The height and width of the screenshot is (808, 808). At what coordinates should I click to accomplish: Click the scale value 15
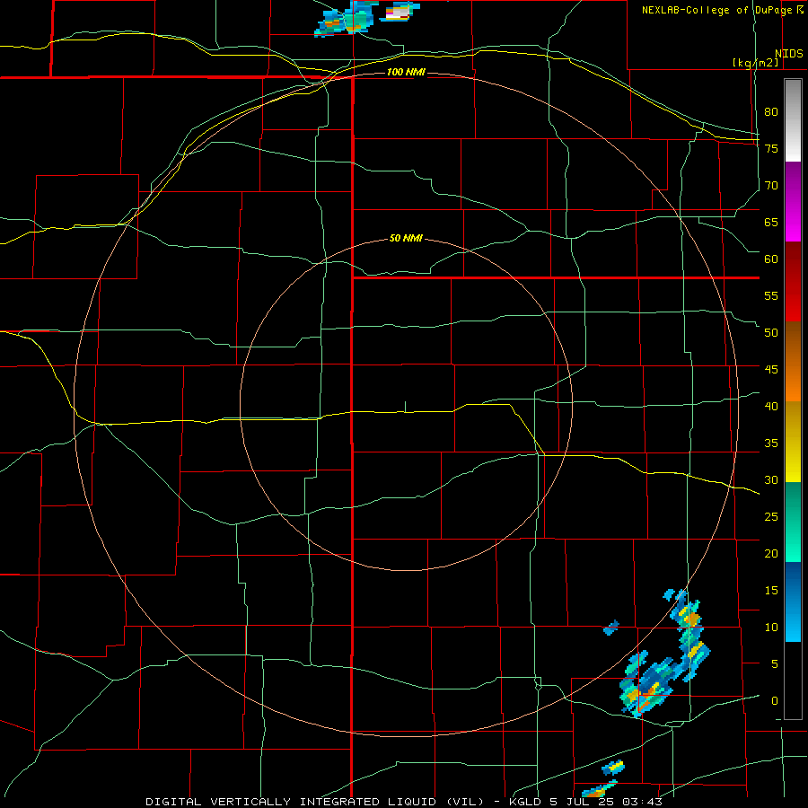click(x=771, y=590)
